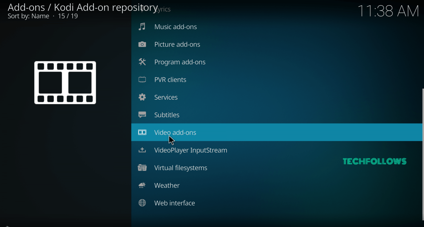Image resolution: width=424 pixels, height=227 pixels.
Task: Select VideoPlayer InputStream entry
Action: [x=277, y=150]
